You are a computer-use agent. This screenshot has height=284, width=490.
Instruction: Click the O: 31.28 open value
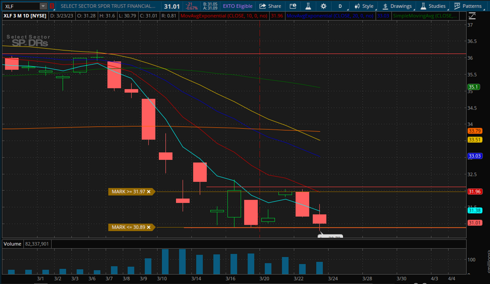click(x=86, y=16)
